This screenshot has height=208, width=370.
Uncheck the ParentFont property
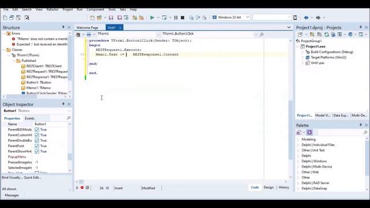point(37,146)
